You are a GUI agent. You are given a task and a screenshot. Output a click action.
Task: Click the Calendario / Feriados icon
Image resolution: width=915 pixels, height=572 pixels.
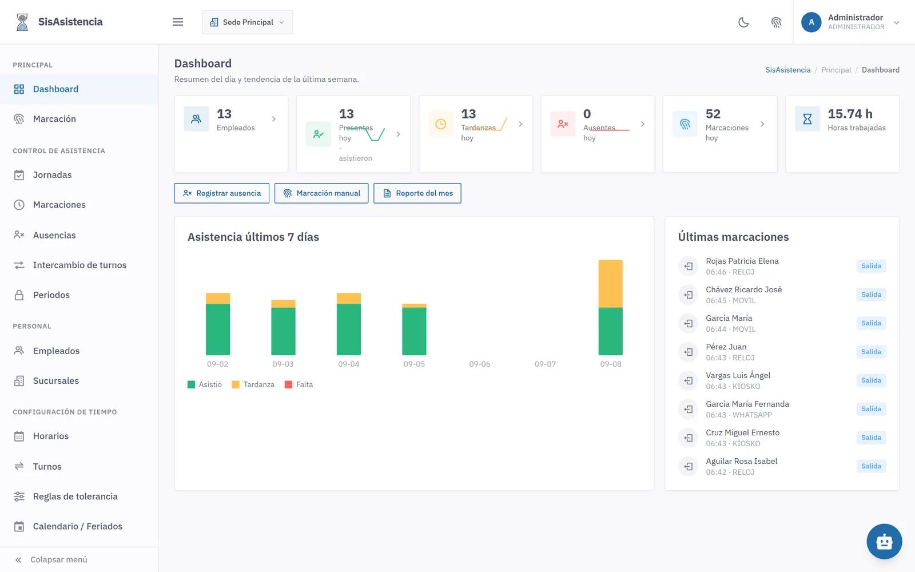tap(19, 526)
